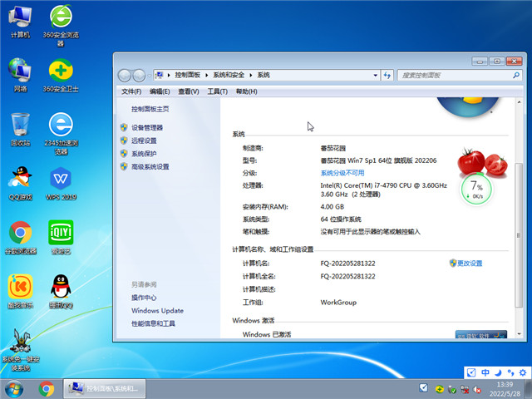The height and width of the screenshot is (399, 532).
Task: Click the Windows Start orb
Action: click(x=14, y=389)
